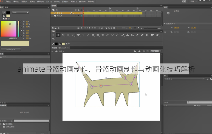This screenshot has width=212, height=134.
Task: Select the Zoom magnifier tool
Action: [53, 39]
